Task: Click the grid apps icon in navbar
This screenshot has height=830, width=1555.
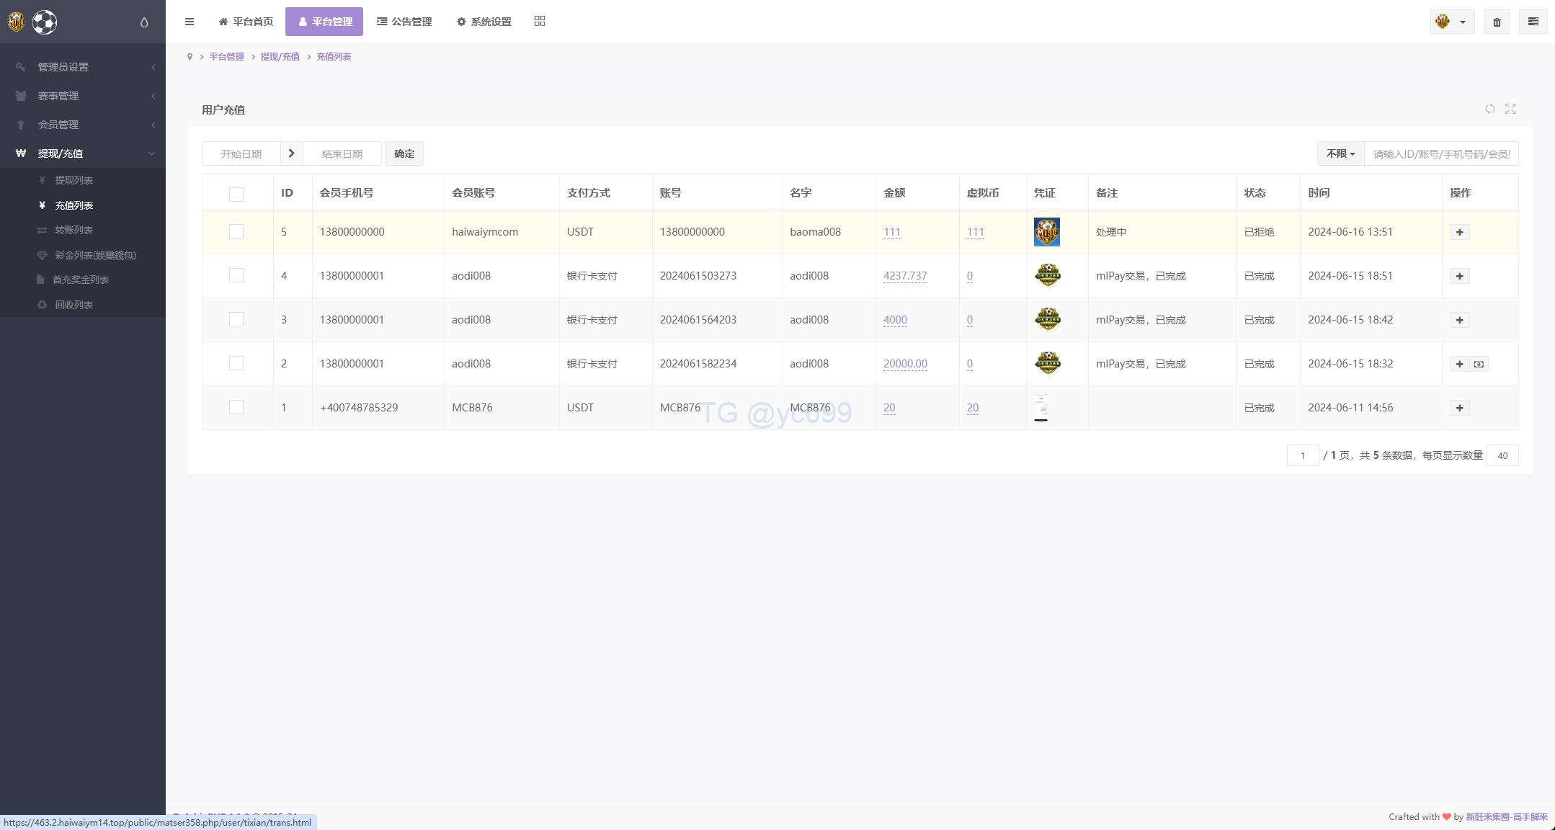Action: coord(540,22)
